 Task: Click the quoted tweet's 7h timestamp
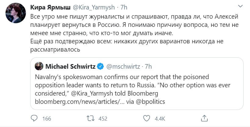click(x=148, y=66)
